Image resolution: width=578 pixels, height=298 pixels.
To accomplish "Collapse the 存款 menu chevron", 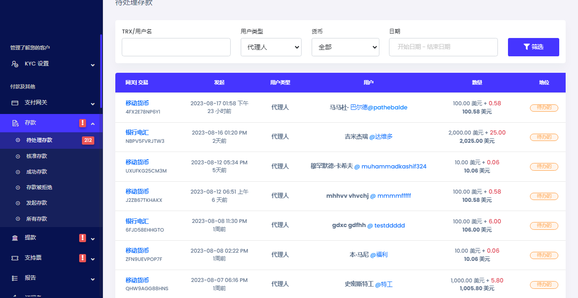I will pos(93,124).
